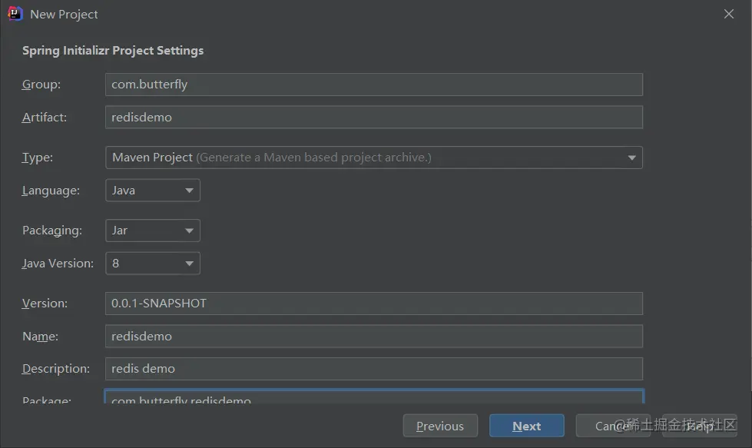This screenshot has width=752, height=448.
Task: Go back with the Previous button
Action: pos(440,426)
